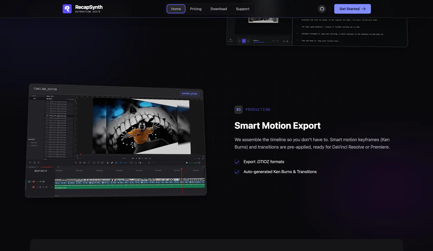Click the plus icon to add timeline tab

(58, 167)
